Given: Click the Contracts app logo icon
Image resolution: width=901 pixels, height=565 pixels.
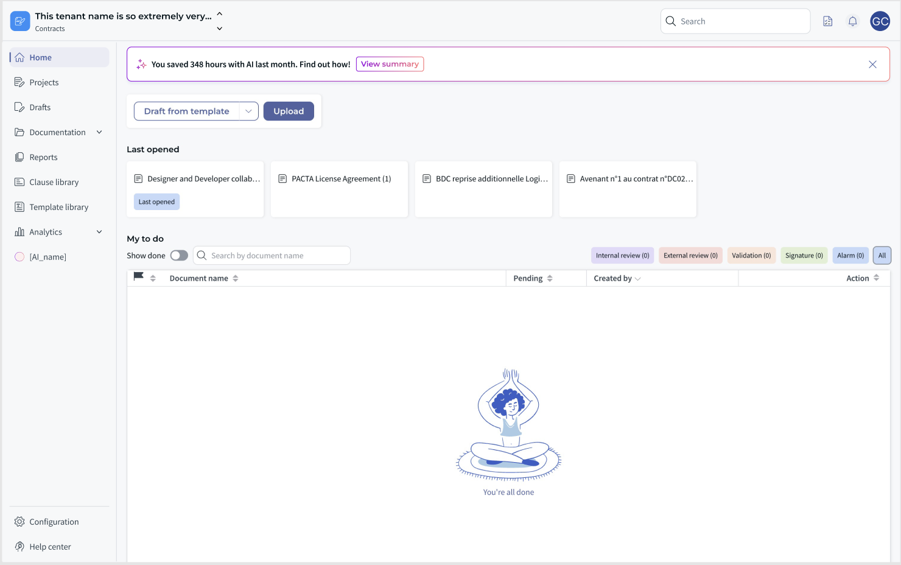Looking at the screenshot, I should pos(20,21).
